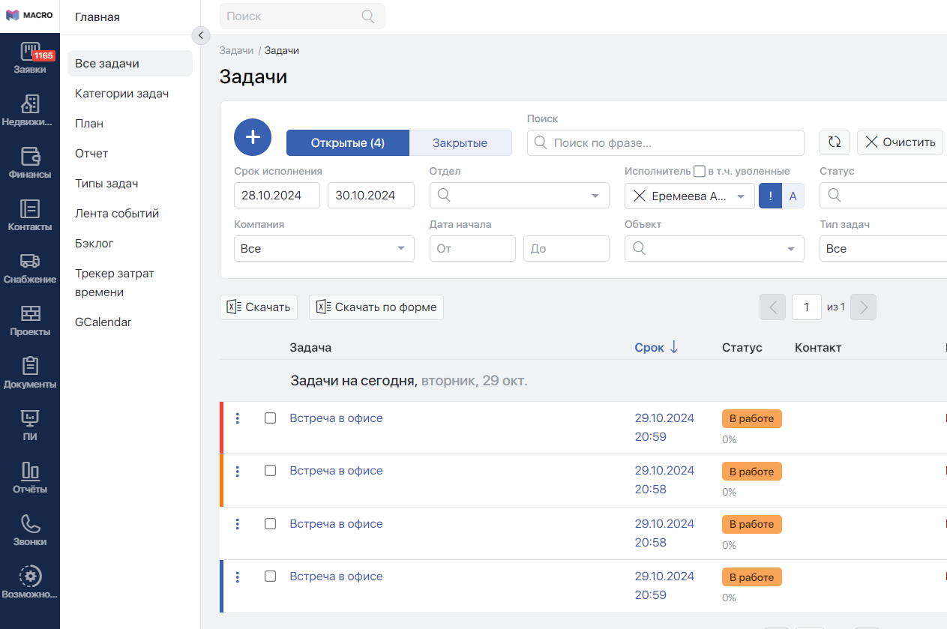Open three-dot menu of first task
This screenshot has height=629, width=947.
[x=238, y=418]
